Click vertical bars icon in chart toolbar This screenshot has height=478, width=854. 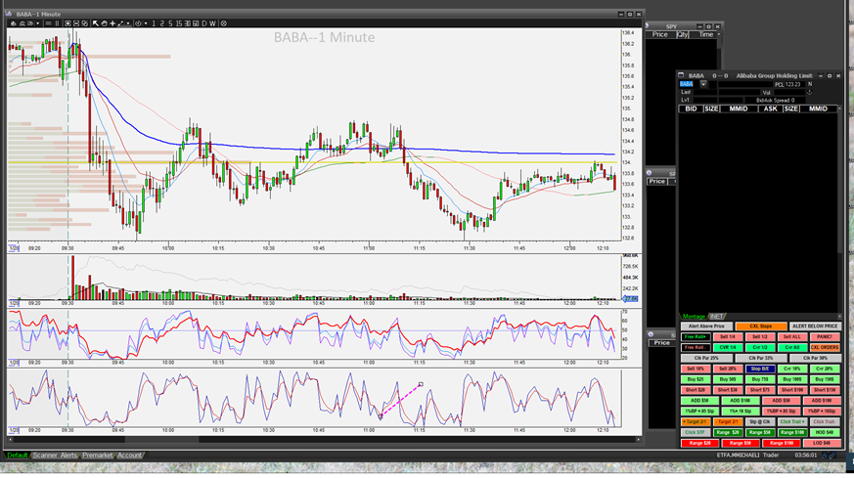pyautogui.click(x=57, y=23)
